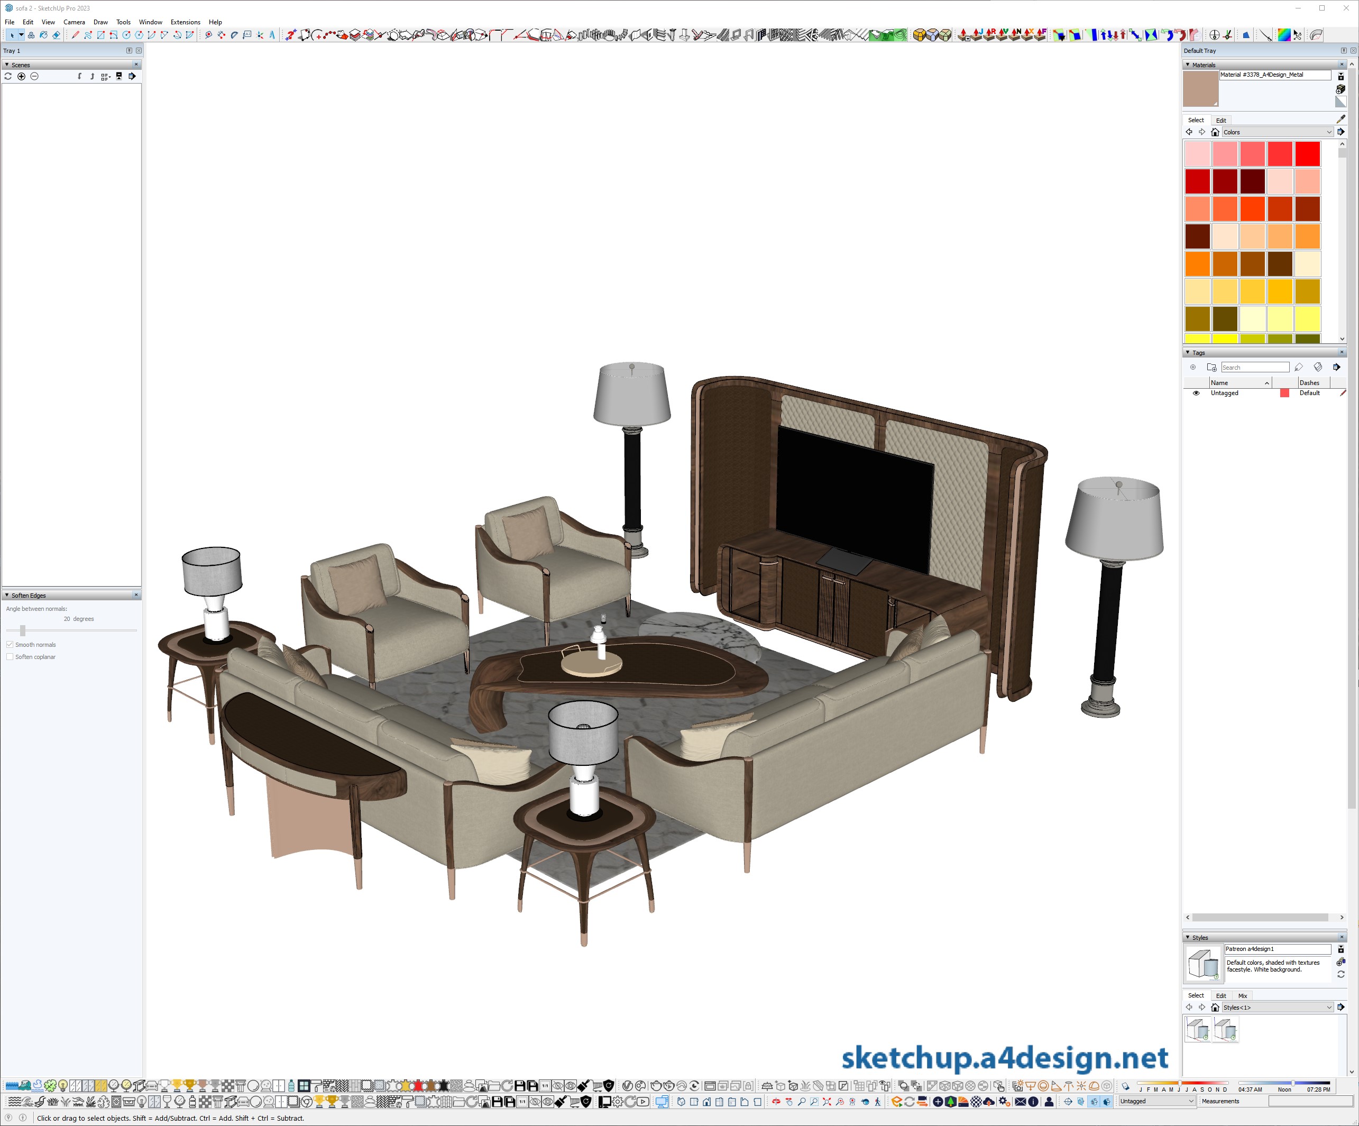This screenshot has height=1126, width=1359.
Task: Click the Tags search field
Action: tap(1254, 368)
